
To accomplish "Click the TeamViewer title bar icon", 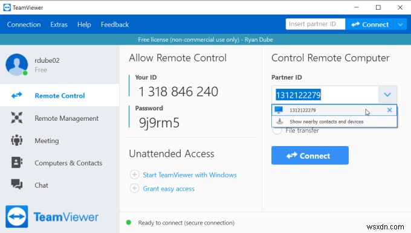I will (x=7, y=8).
